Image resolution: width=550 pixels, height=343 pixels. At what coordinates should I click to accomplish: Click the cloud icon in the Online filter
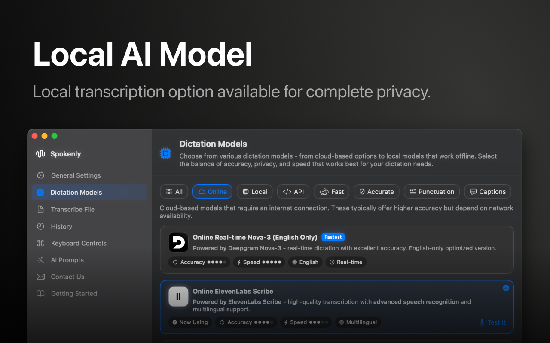point(202,192)
